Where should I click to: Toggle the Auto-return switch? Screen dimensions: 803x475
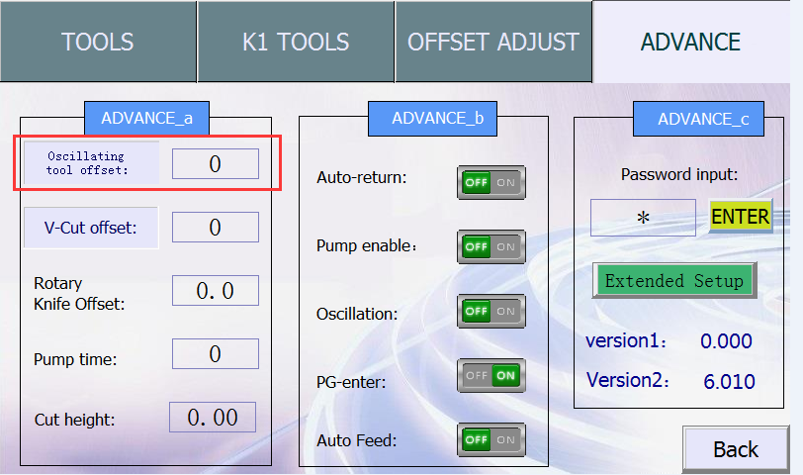pyautogui.click(x=491, y=183)
